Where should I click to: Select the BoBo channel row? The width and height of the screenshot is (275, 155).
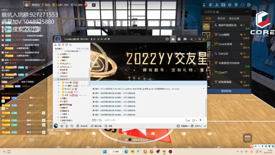pyautogui.click(x=71, y=80)
